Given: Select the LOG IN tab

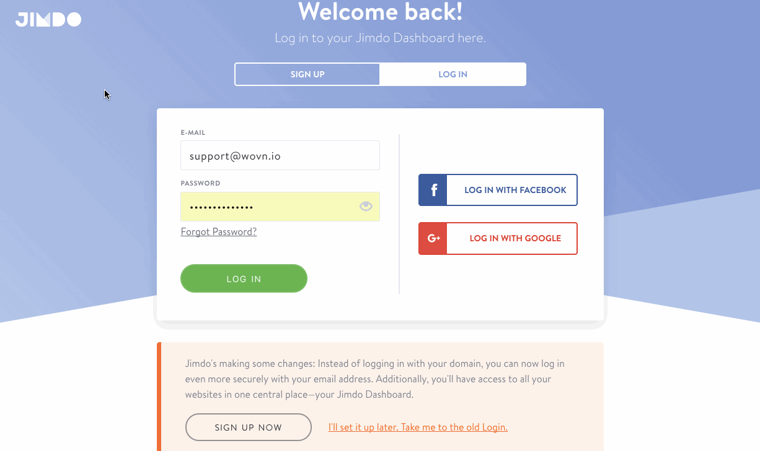Looking at the screenshot, I should coord(453,74).
